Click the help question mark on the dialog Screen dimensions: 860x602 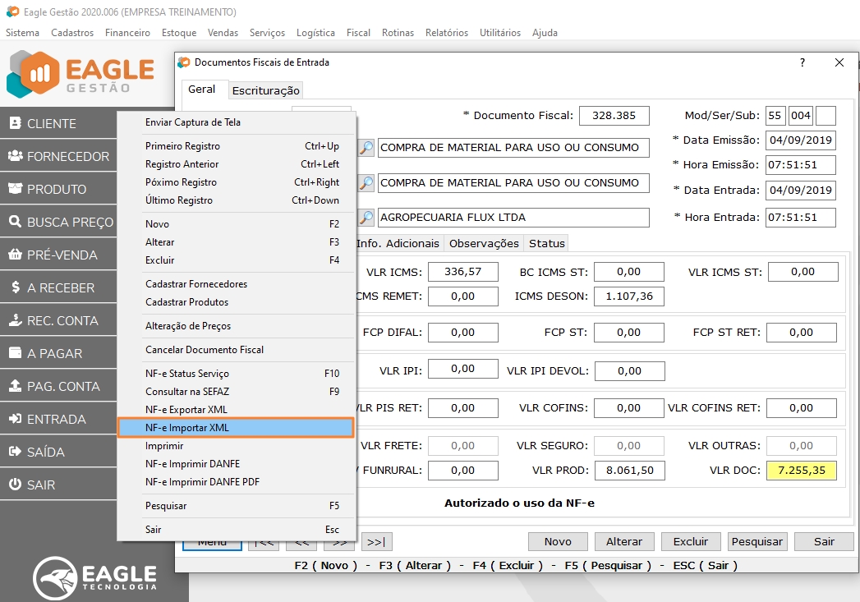802,62
